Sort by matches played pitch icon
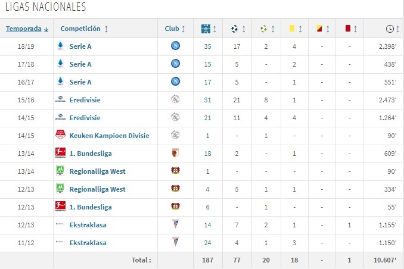This screenshot has height=269, width=404. tap(206, 29)
